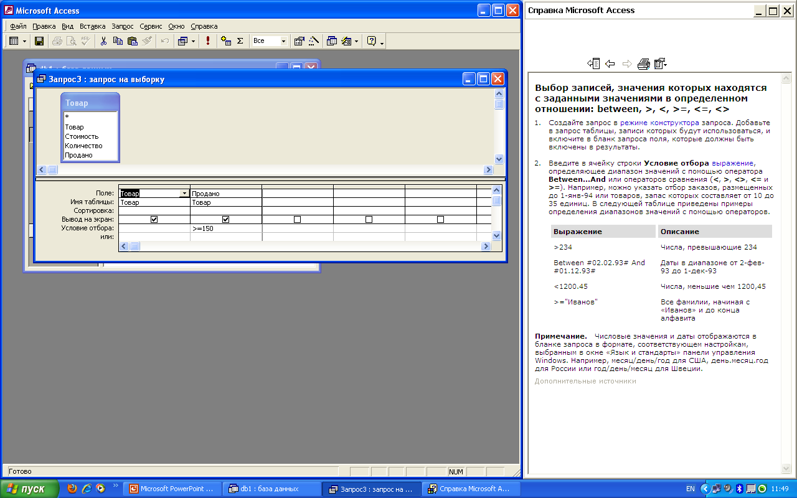This screenshot has height=498, width=797.
Task: Uncheck Show for the Товар column
Action: [x=154, y=219]
